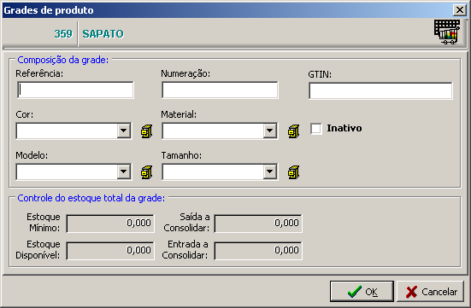The width and height of the screenshot is (471, 308).
Task: Close the Grades de produto dialog
Action: pos(460,10)
